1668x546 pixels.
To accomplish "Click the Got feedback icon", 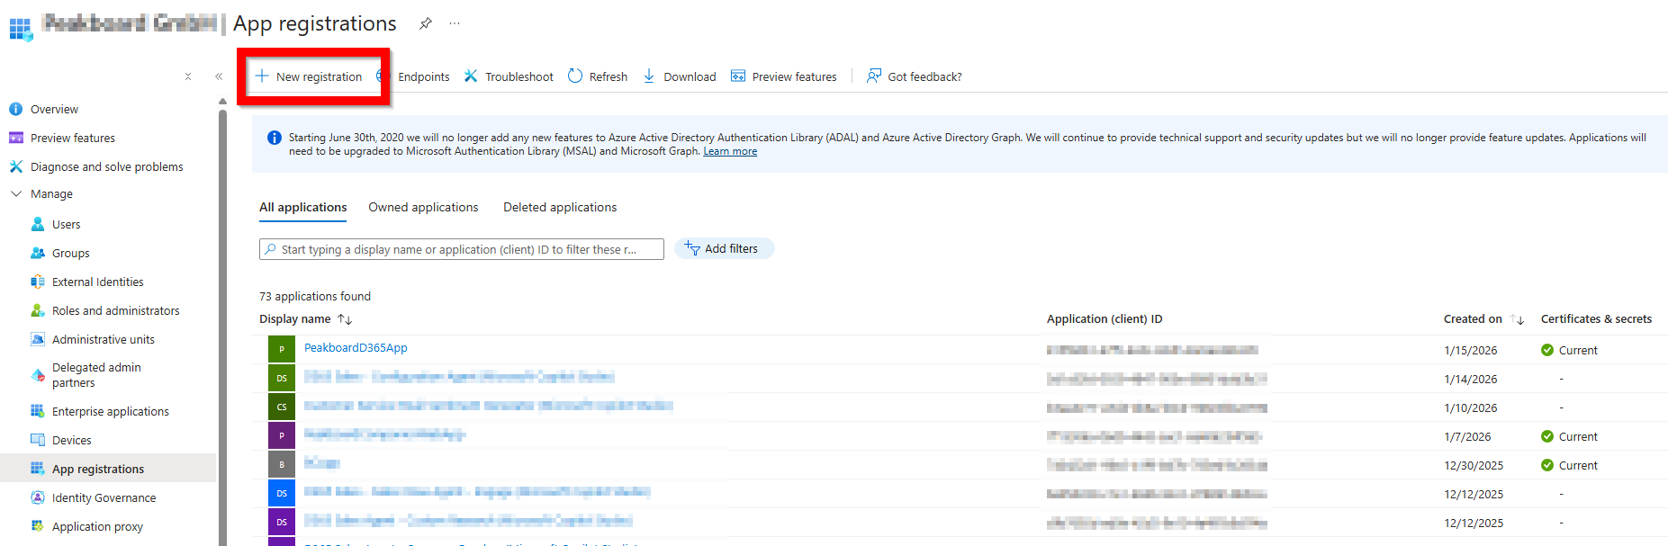I will pos(873,76).
